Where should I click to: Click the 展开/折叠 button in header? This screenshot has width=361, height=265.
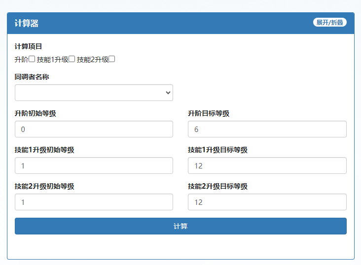click(x=329, y=23)
